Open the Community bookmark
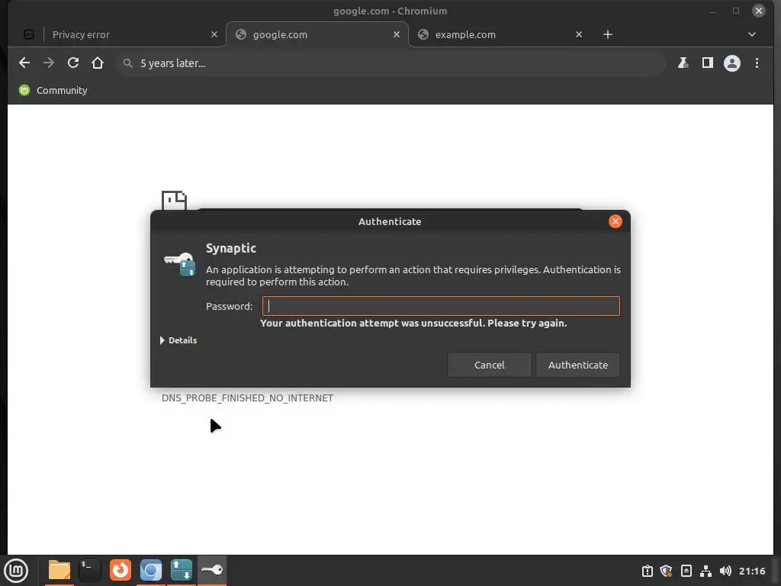Viewport: 781px width, 586px height. [x=53, y=90]
